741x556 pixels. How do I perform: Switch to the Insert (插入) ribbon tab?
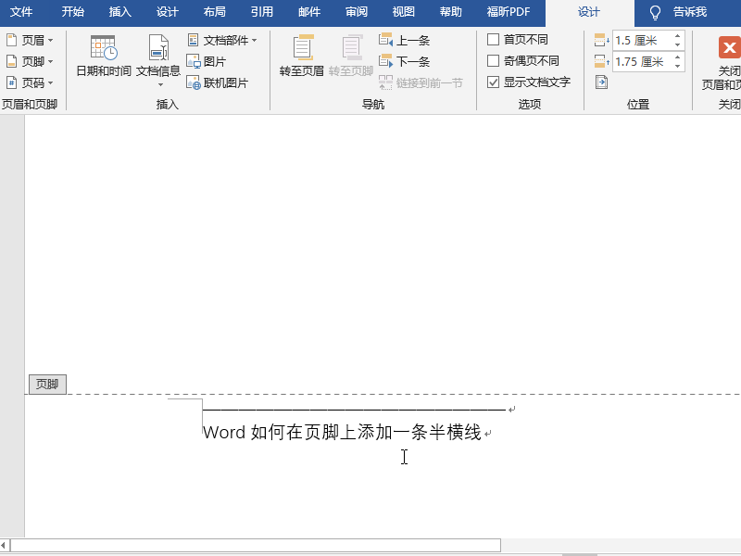point(120,12)
